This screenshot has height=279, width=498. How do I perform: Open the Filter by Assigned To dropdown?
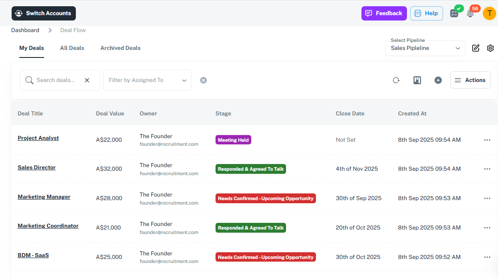tap(147, 80)
